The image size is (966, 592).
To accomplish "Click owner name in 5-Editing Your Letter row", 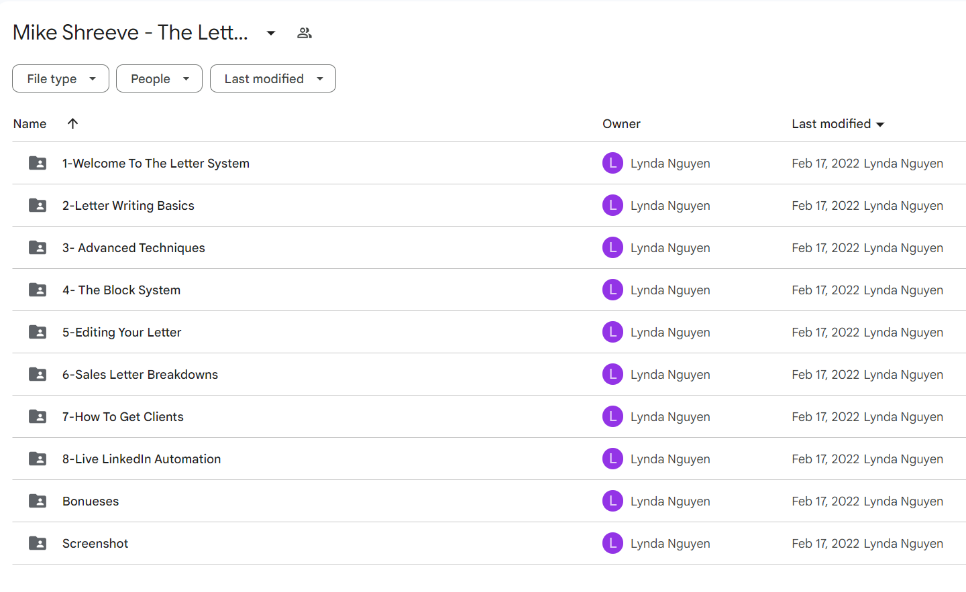I will click(x=670, y=333).
